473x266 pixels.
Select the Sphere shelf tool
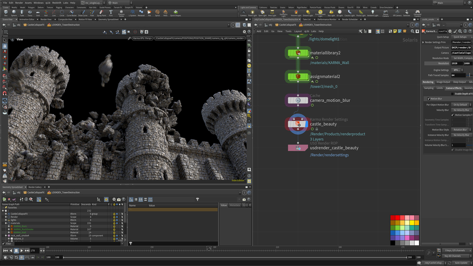pyautogui.click(x=13, y=13)
